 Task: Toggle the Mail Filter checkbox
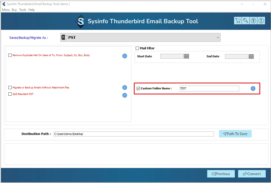click(137, 48)
